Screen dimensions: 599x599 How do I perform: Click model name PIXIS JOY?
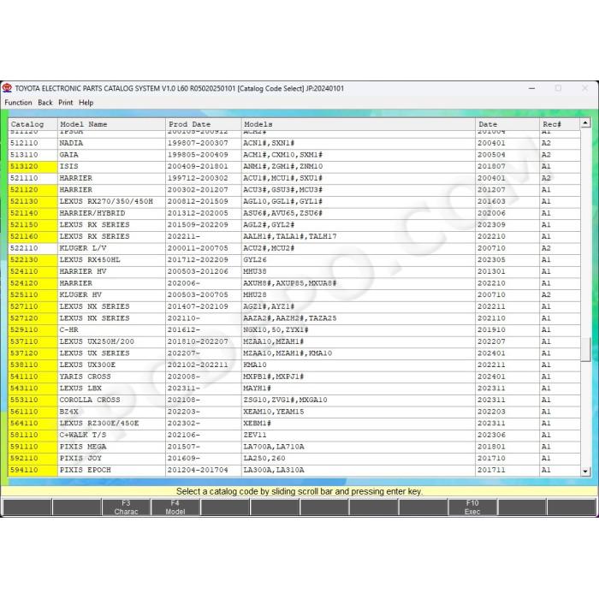click(x=80, y=459)
